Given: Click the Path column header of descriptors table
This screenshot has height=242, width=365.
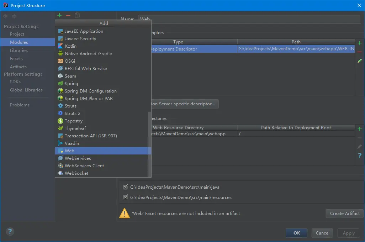Looking at the screenshot, I should coord(296,42).
